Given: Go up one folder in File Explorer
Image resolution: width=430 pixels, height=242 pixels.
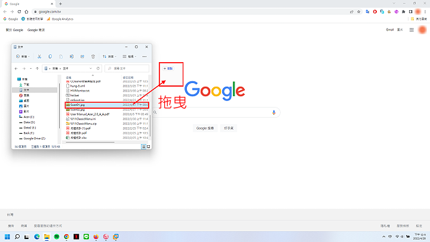Looking at the screenshot, I should click(x=37, y=69).
